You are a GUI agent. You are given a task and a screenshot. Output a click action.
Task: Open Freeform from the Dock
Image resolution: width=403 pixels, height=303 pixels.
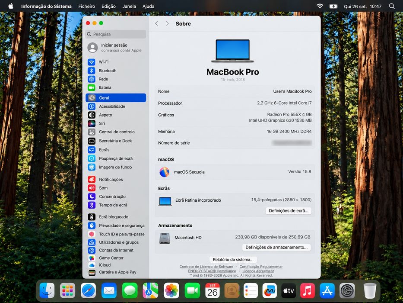(x=270, y=290)
